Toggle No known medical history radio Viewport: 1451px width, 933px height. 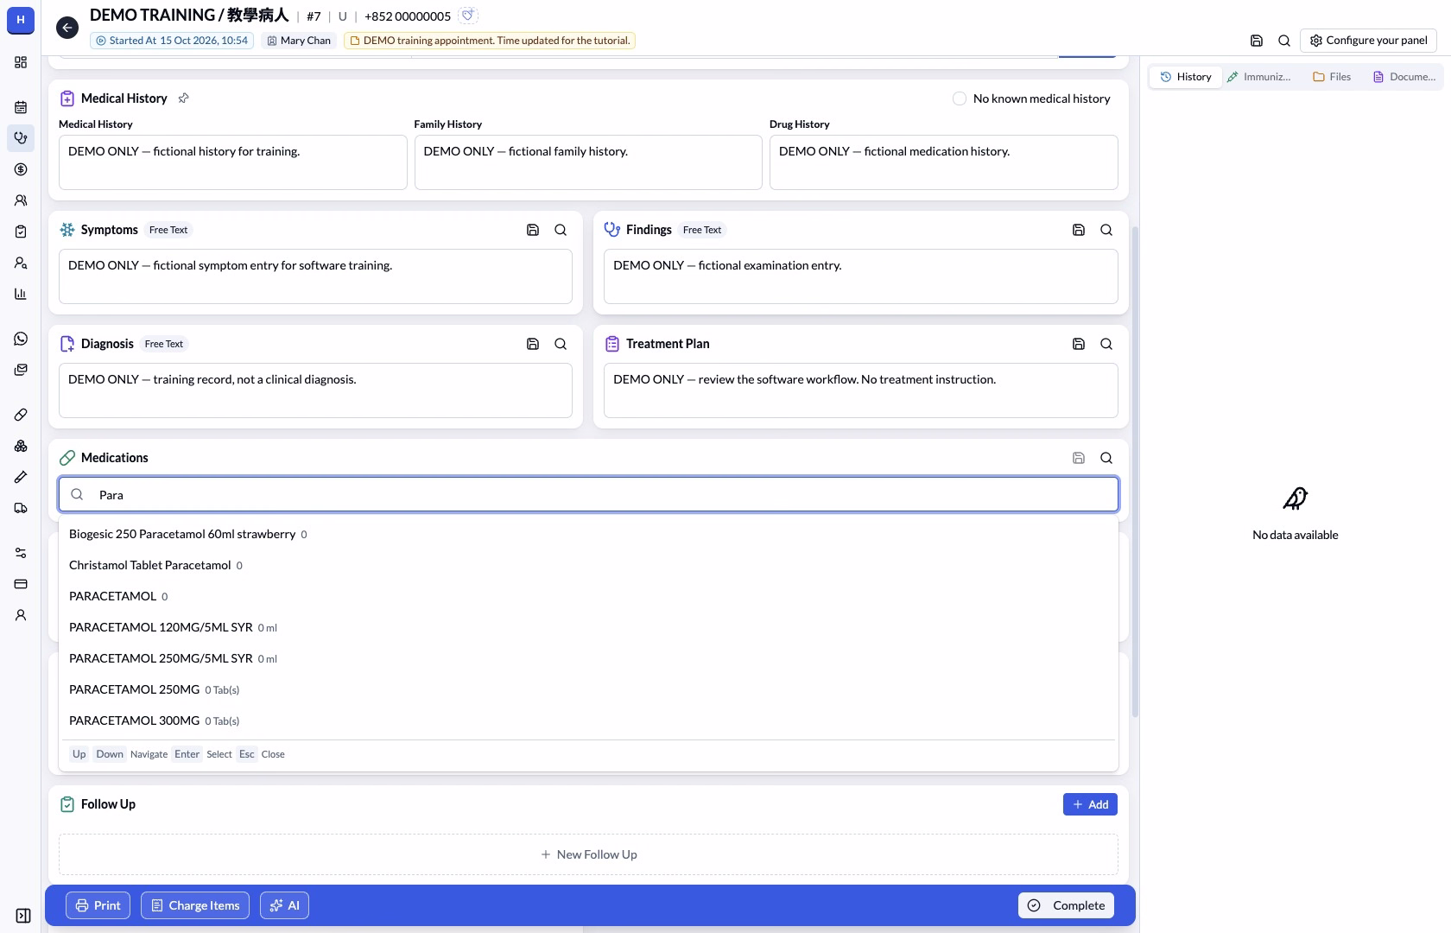pos(959,98)
